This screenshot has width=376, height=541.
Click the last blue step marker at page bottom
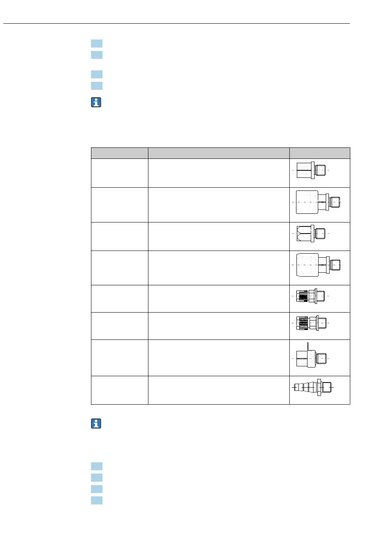[x=97, y=501]
